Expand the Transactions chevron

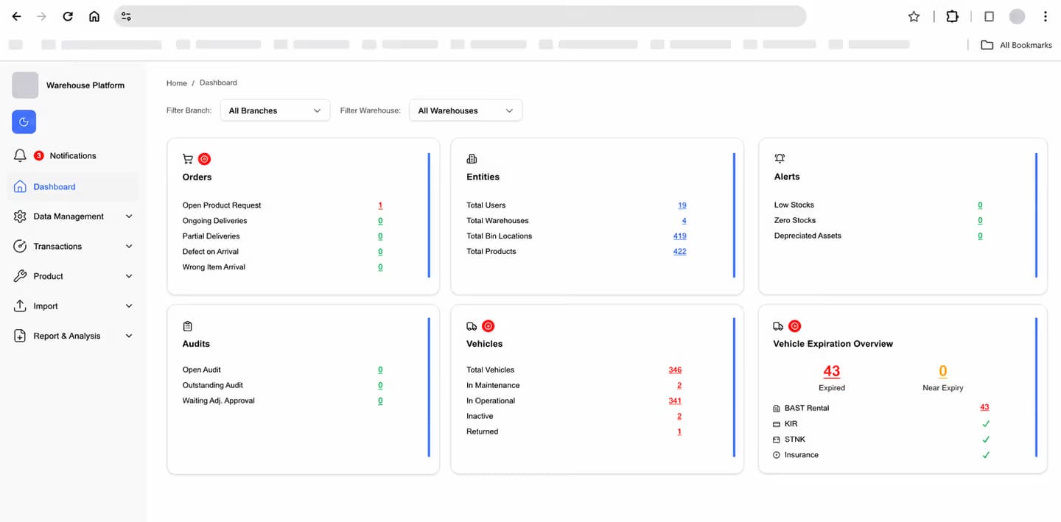click(129, 246)
